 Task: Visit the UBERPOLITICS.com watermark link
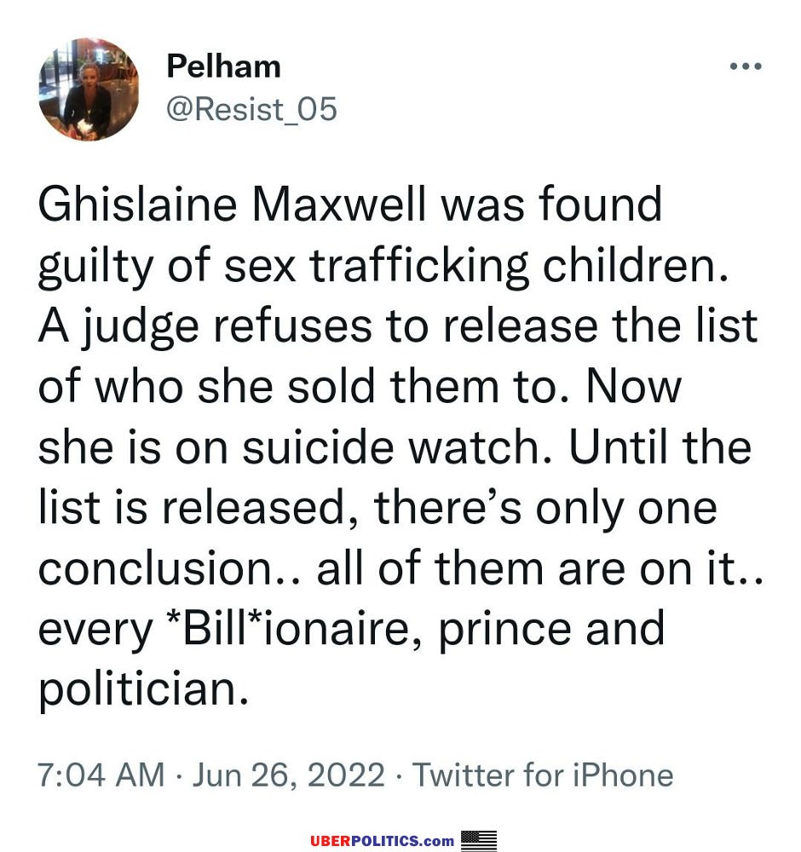click(382, 841)
